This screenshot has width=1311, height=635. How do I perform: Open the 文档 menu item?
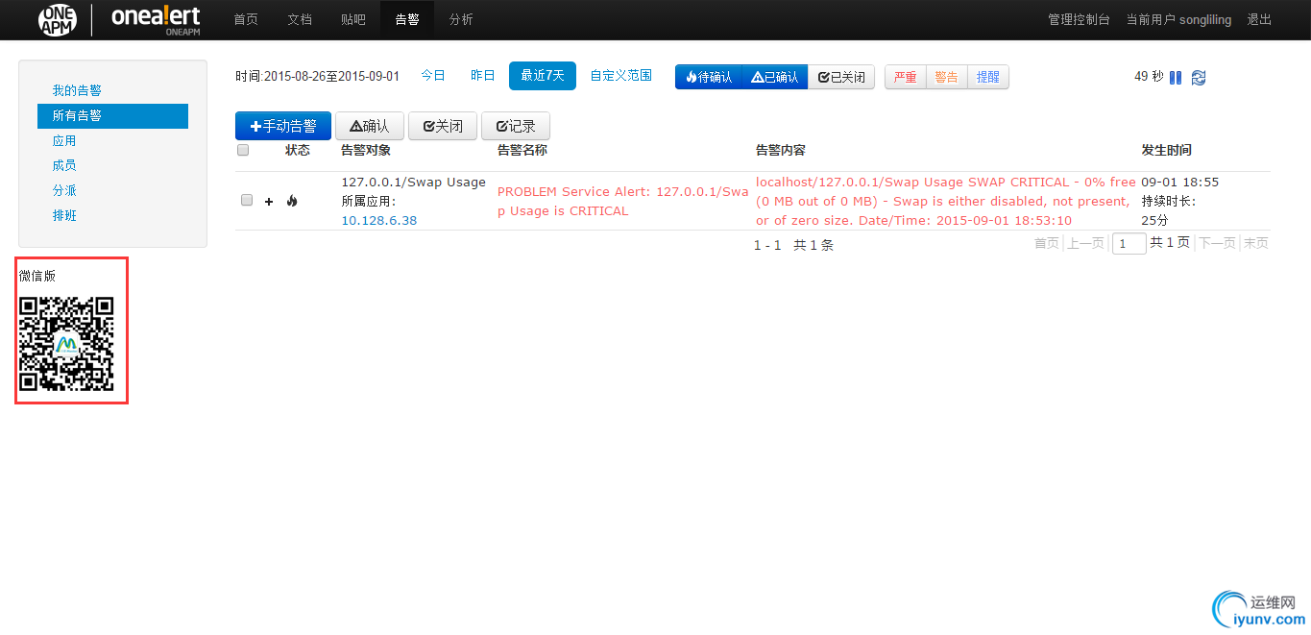tap(299, 19)
